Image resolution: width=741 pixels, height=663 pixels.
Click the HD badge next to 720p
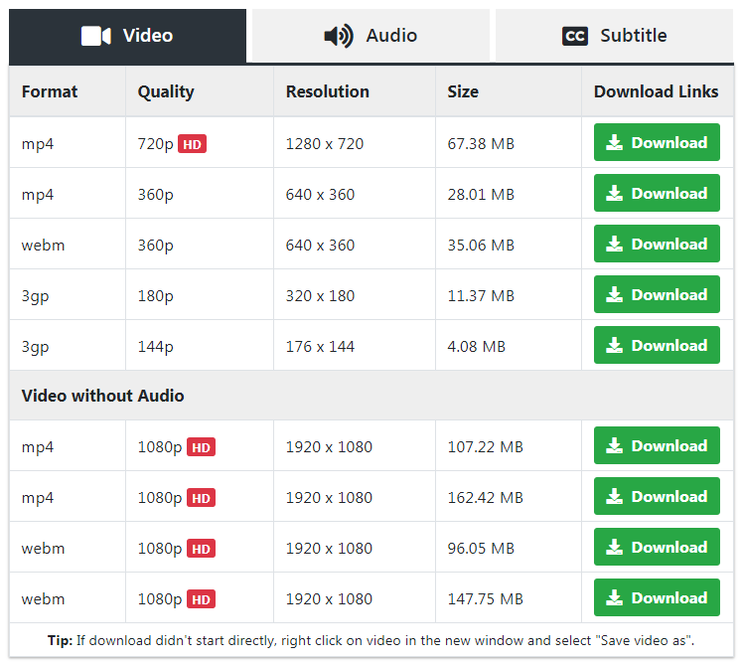pos(192,144)
